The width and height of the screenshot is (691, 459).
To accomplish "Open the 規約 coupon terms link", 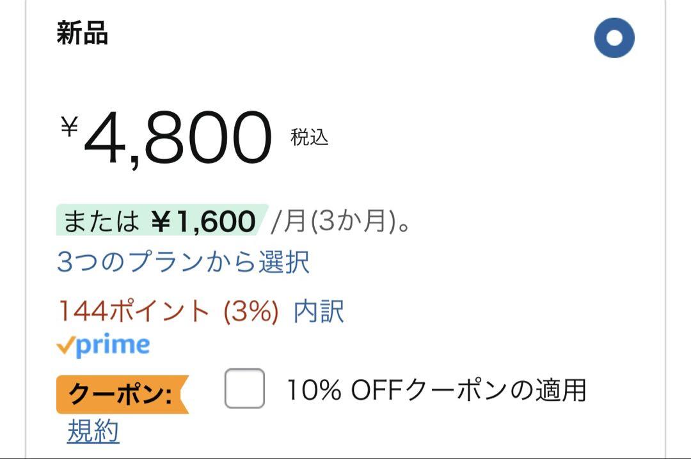I will [x=93, y=431].
